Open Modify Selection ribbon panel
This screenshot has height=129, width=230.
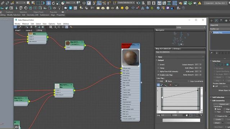click(14, 15)
